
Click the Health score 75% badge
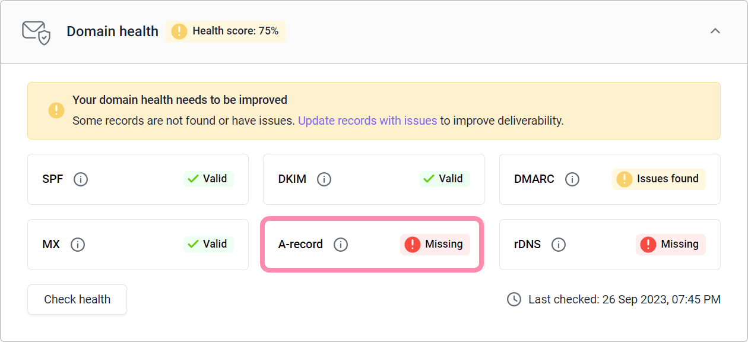tap(226, 31)
